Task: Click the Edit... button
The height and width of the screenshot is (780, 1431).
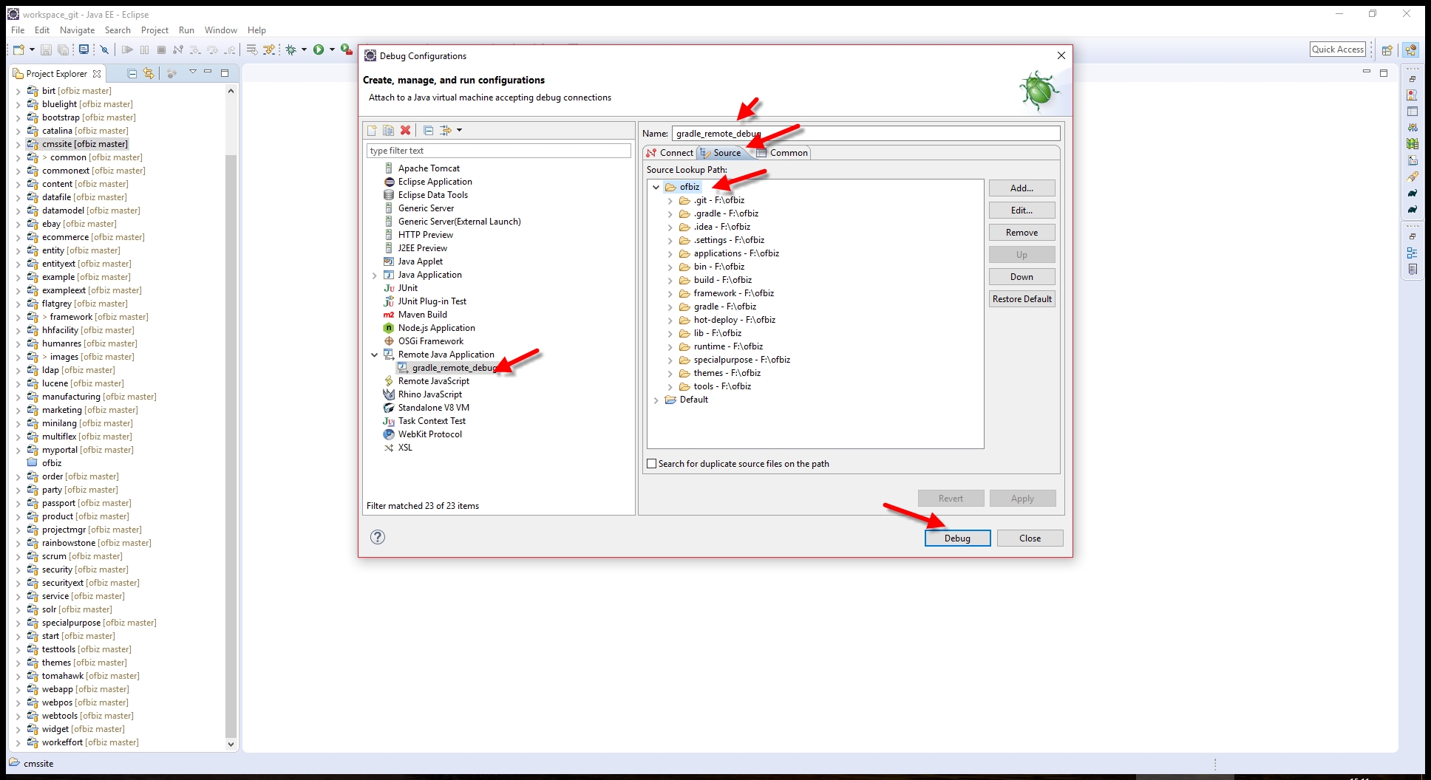Action: click(x=1022, y=211)
